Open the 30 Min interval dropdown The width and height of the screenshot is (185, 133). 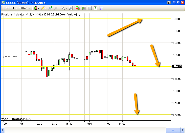(25, 8)
